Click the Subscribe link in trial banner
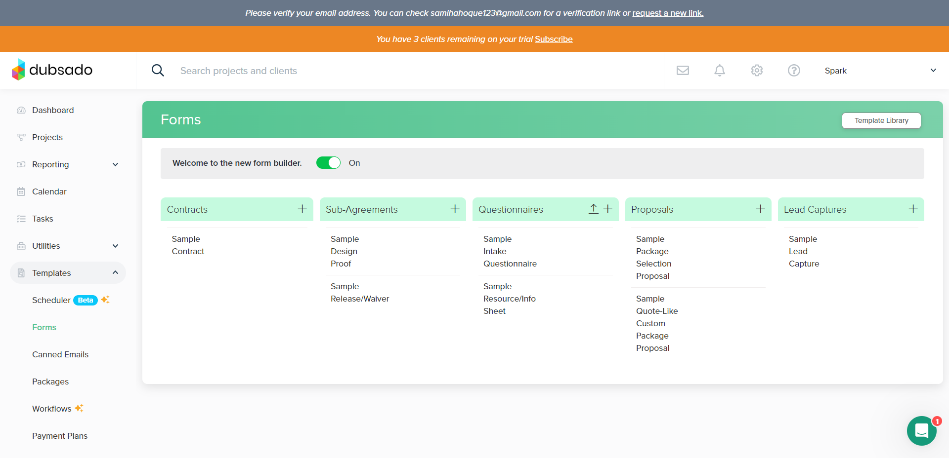The height and width of the screenshot is (458, 949). click(554, 39)
